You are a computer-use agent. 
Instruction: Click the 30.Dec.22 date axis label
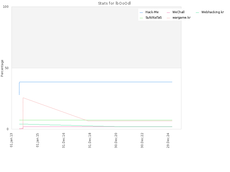[x=142, y=140]
